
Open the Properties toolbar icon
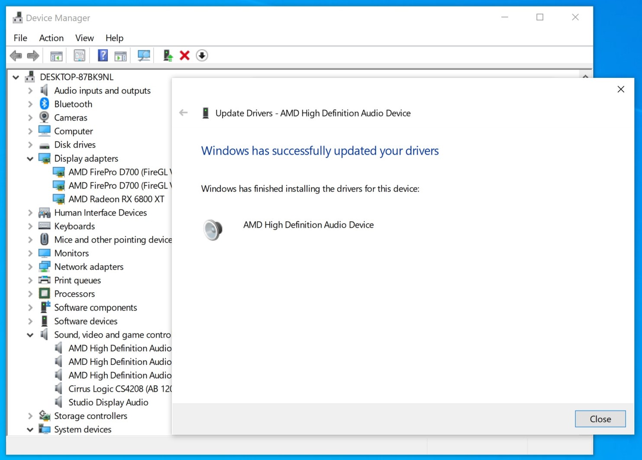(79, 55)
